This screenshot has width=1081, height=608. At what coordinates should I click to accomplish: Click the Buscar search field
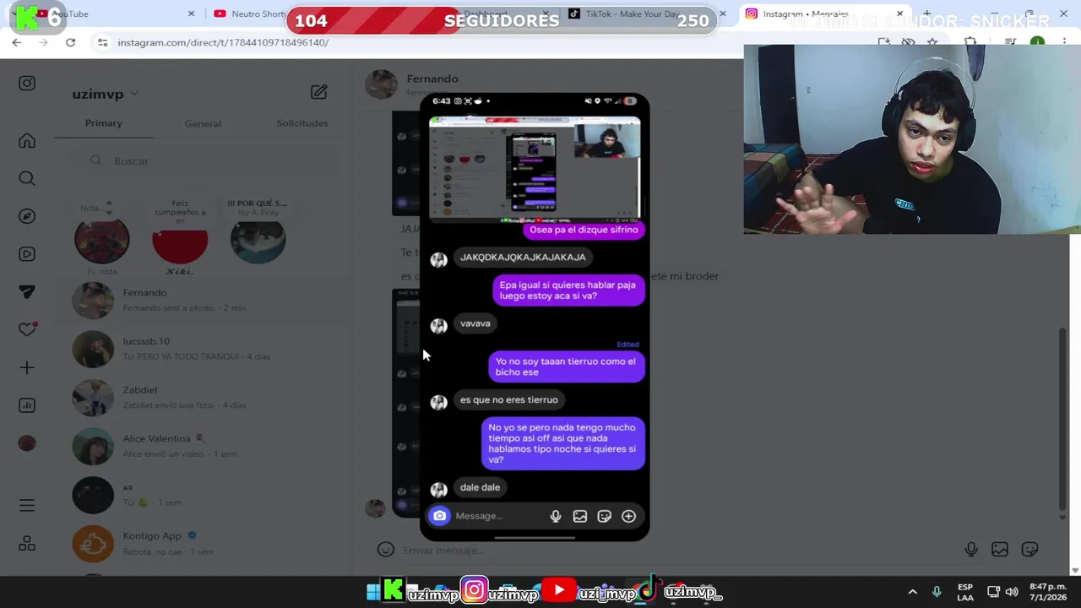(203, 160)
